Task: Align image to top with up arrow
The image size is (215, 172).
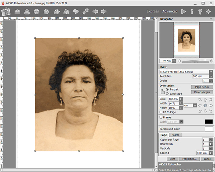Action: [205, 100]
